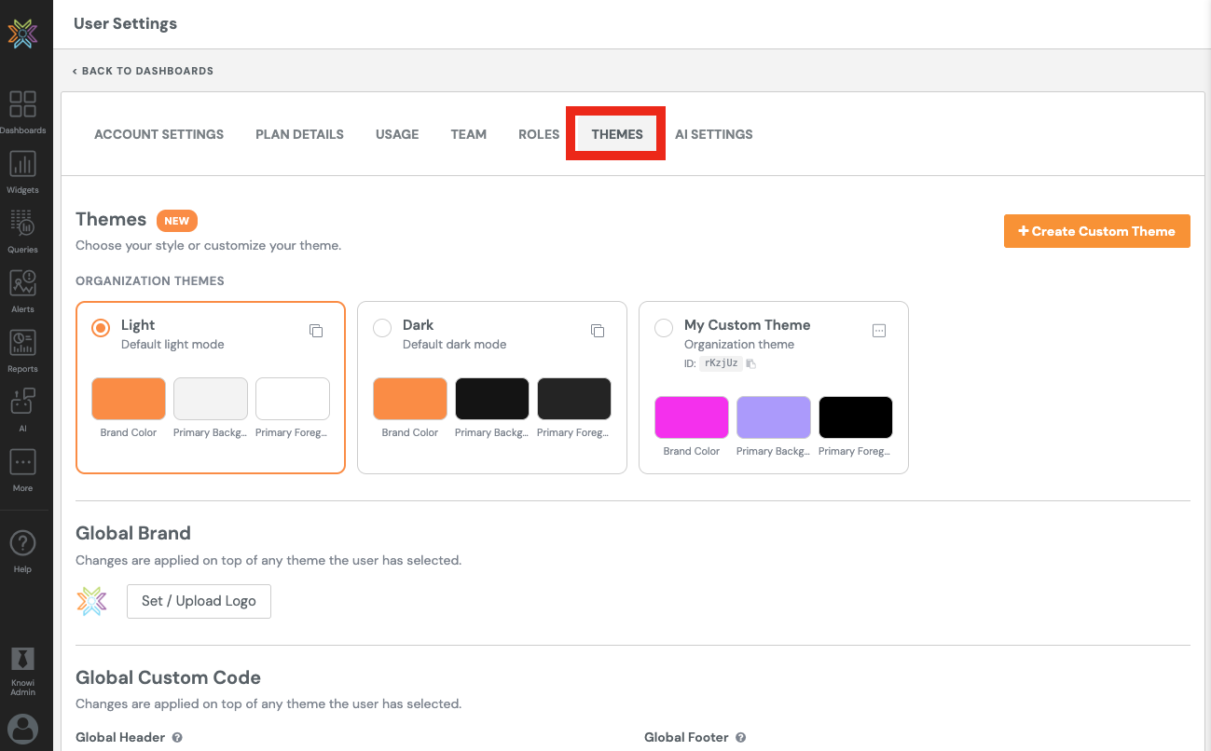Click the magenta Brand Color swatch
The image size is (1211, 751).
tap(692, 417)
